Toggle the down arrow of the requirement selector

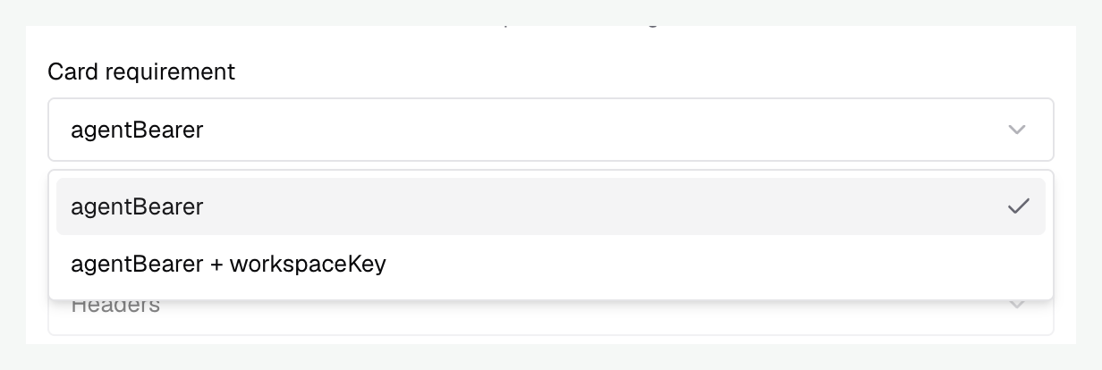click(1016, 130)
